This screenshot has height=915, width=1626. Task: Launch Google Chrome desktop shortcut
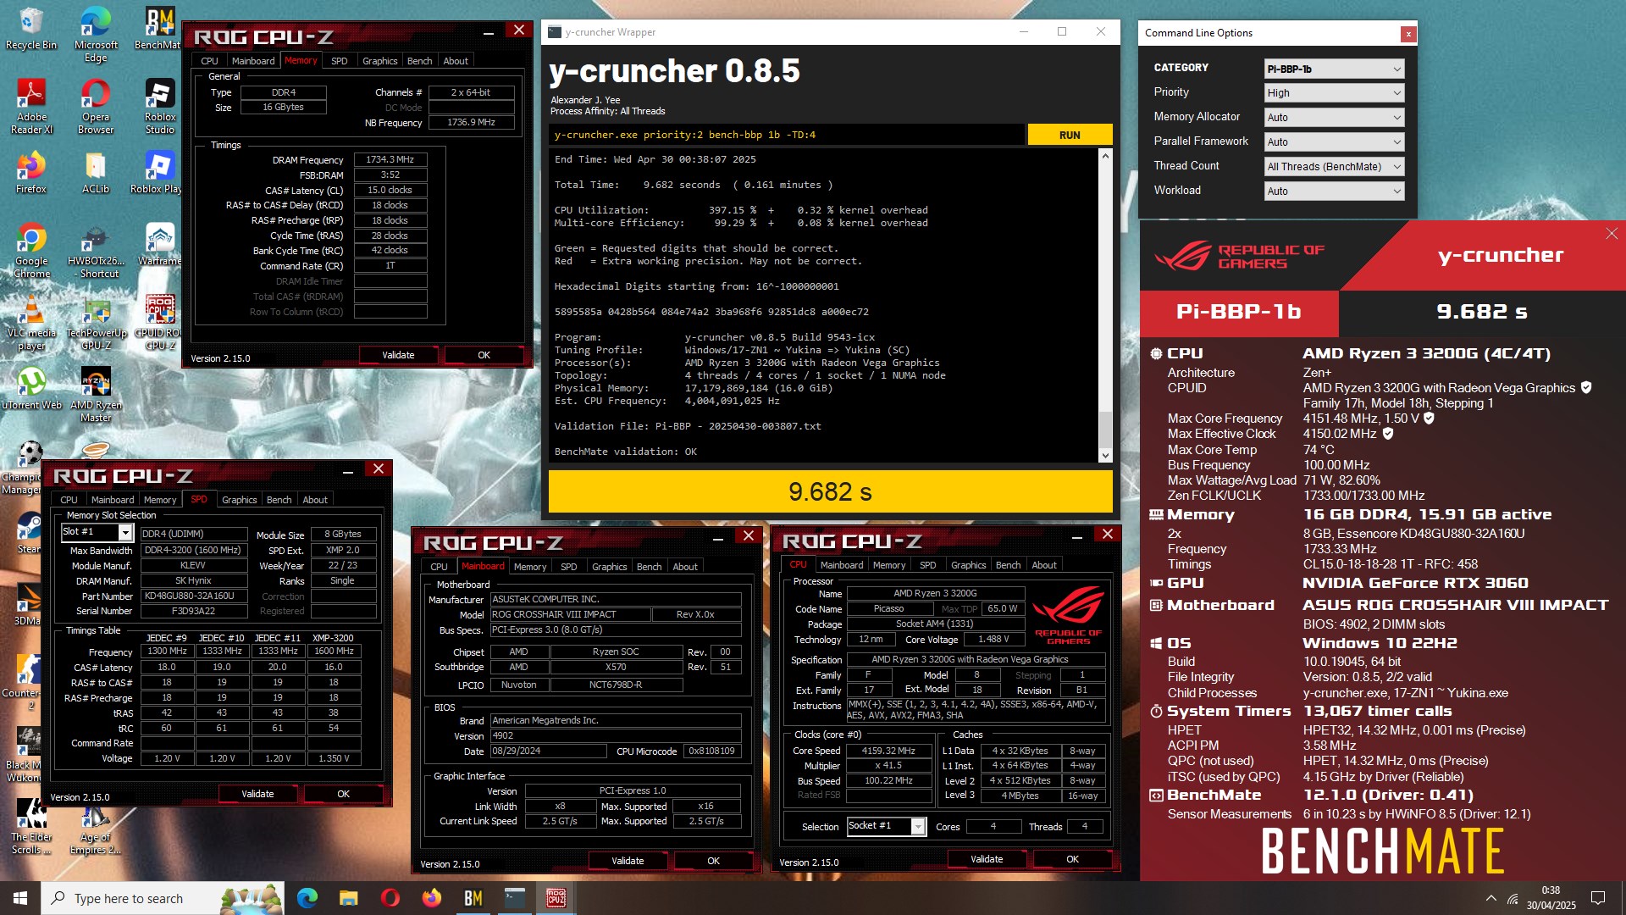tap(31, 251)
